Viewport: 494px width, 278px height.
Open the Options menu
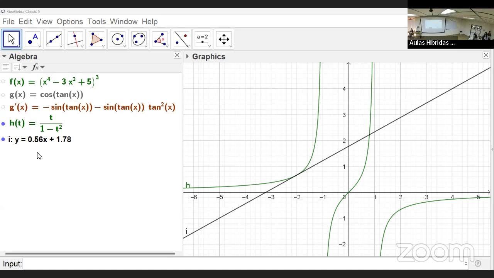(x=70, y=22)
